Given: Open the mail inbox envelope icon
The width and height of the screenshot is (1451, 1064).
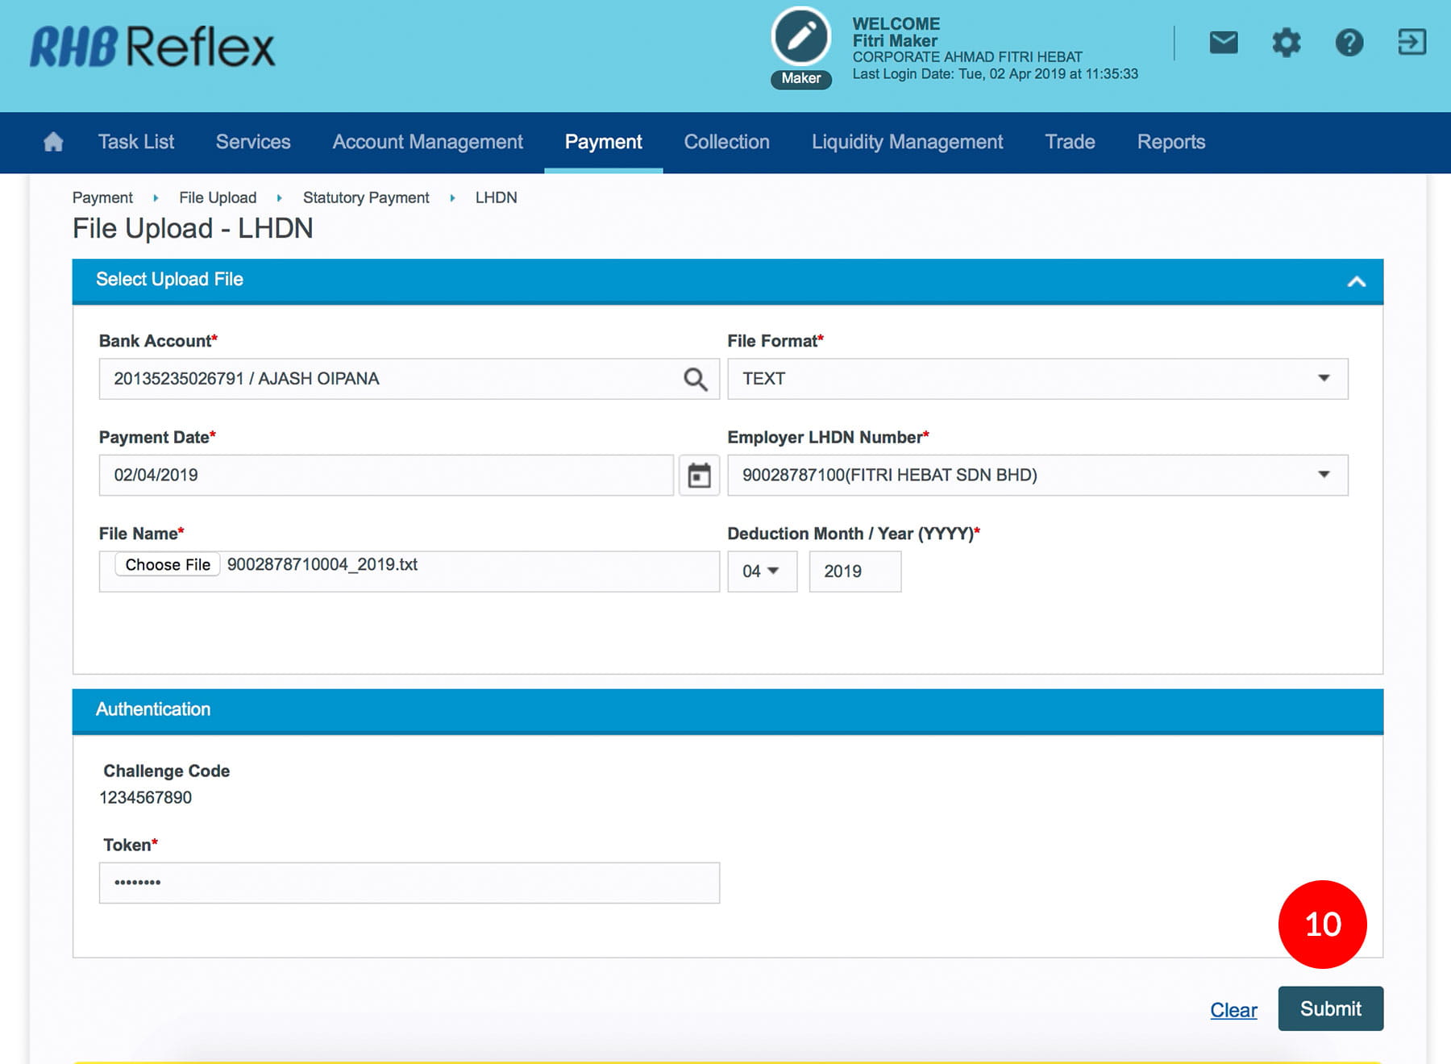Looking at the screenshot, I should coord(1223,42).
